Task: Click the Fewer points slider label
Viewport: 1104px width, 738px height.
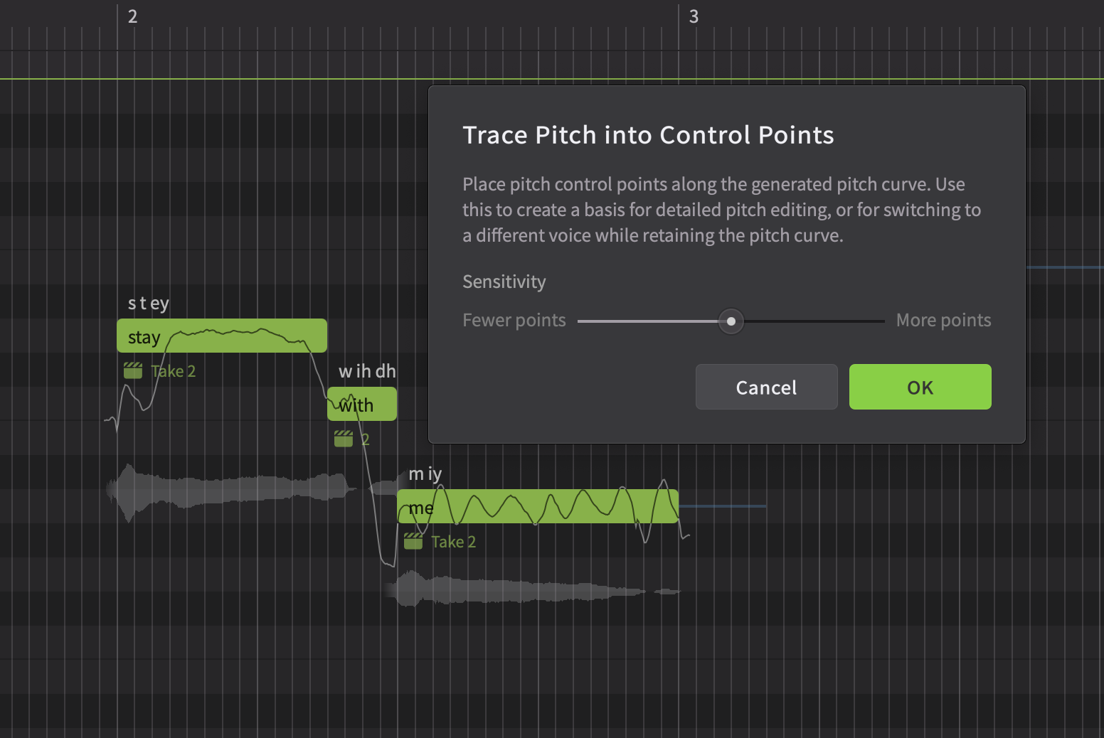Action: (514, 321)
